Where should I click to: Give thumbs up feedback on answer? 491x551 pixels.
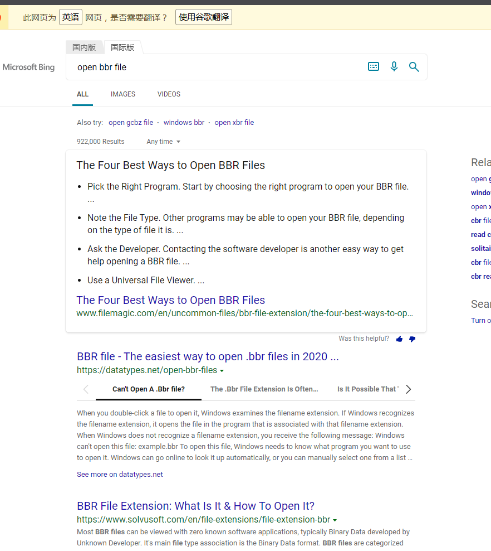click(x=399, y=339)
